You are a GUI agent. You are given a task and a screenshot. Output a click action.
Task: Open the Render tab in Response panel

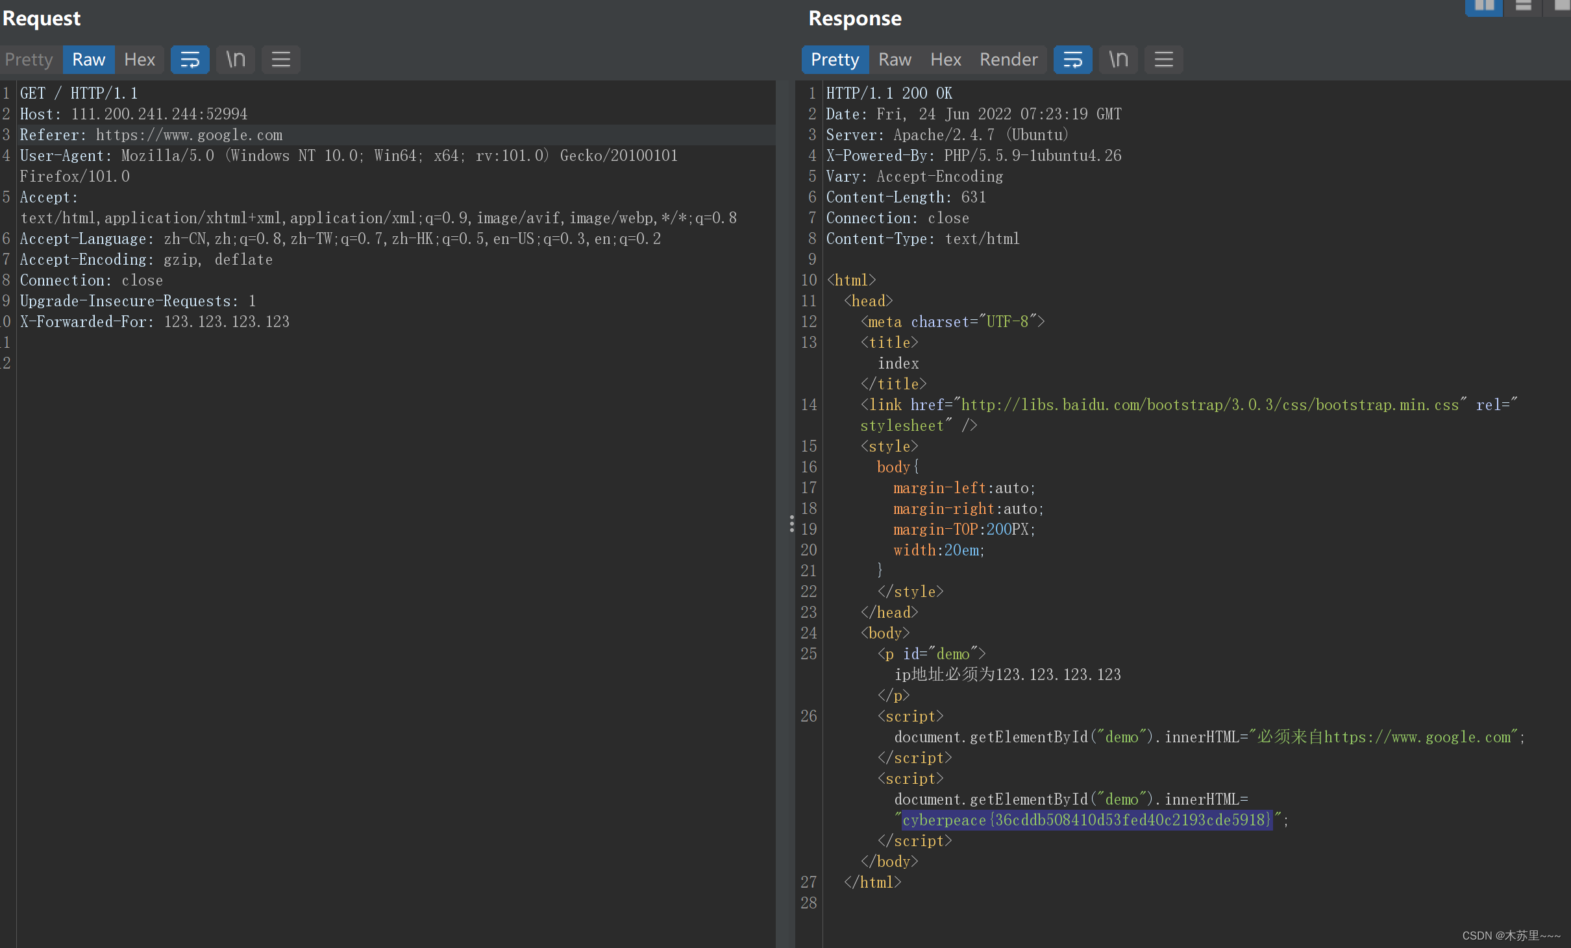[1008, 60]
